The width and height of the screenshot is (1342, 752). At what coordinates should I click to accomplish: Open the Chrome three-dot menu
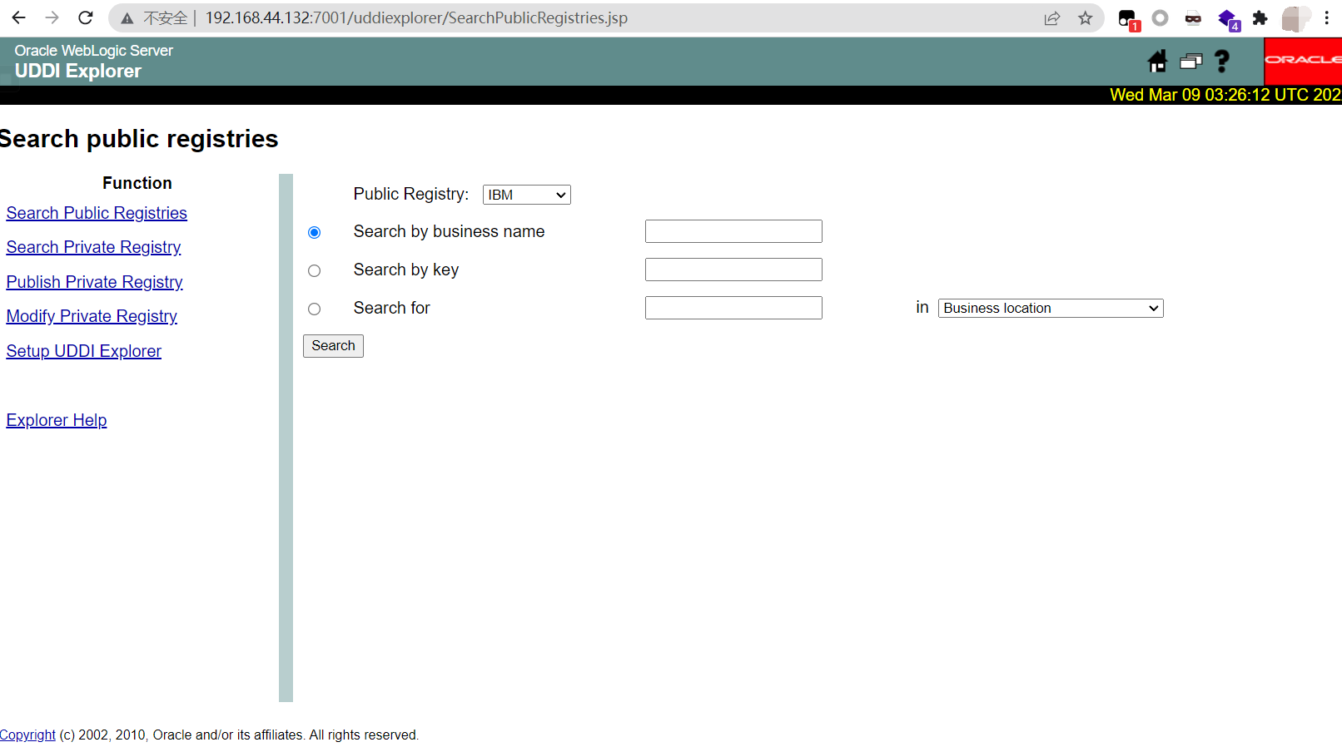pyautogui.click(x=1326, y=17)
